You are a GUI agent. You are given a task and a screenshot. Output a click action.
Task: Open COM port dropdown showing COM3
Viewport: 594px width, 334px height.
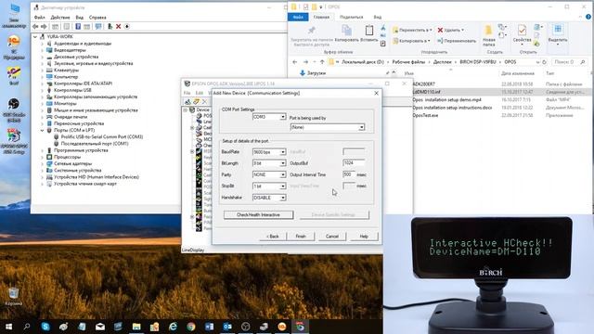[x=269, y=117]
